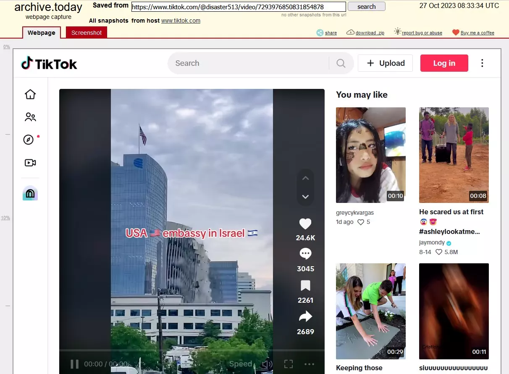Switch to the Screenshot tab
This screenshot has width=509, height=374.
(87, 33)
